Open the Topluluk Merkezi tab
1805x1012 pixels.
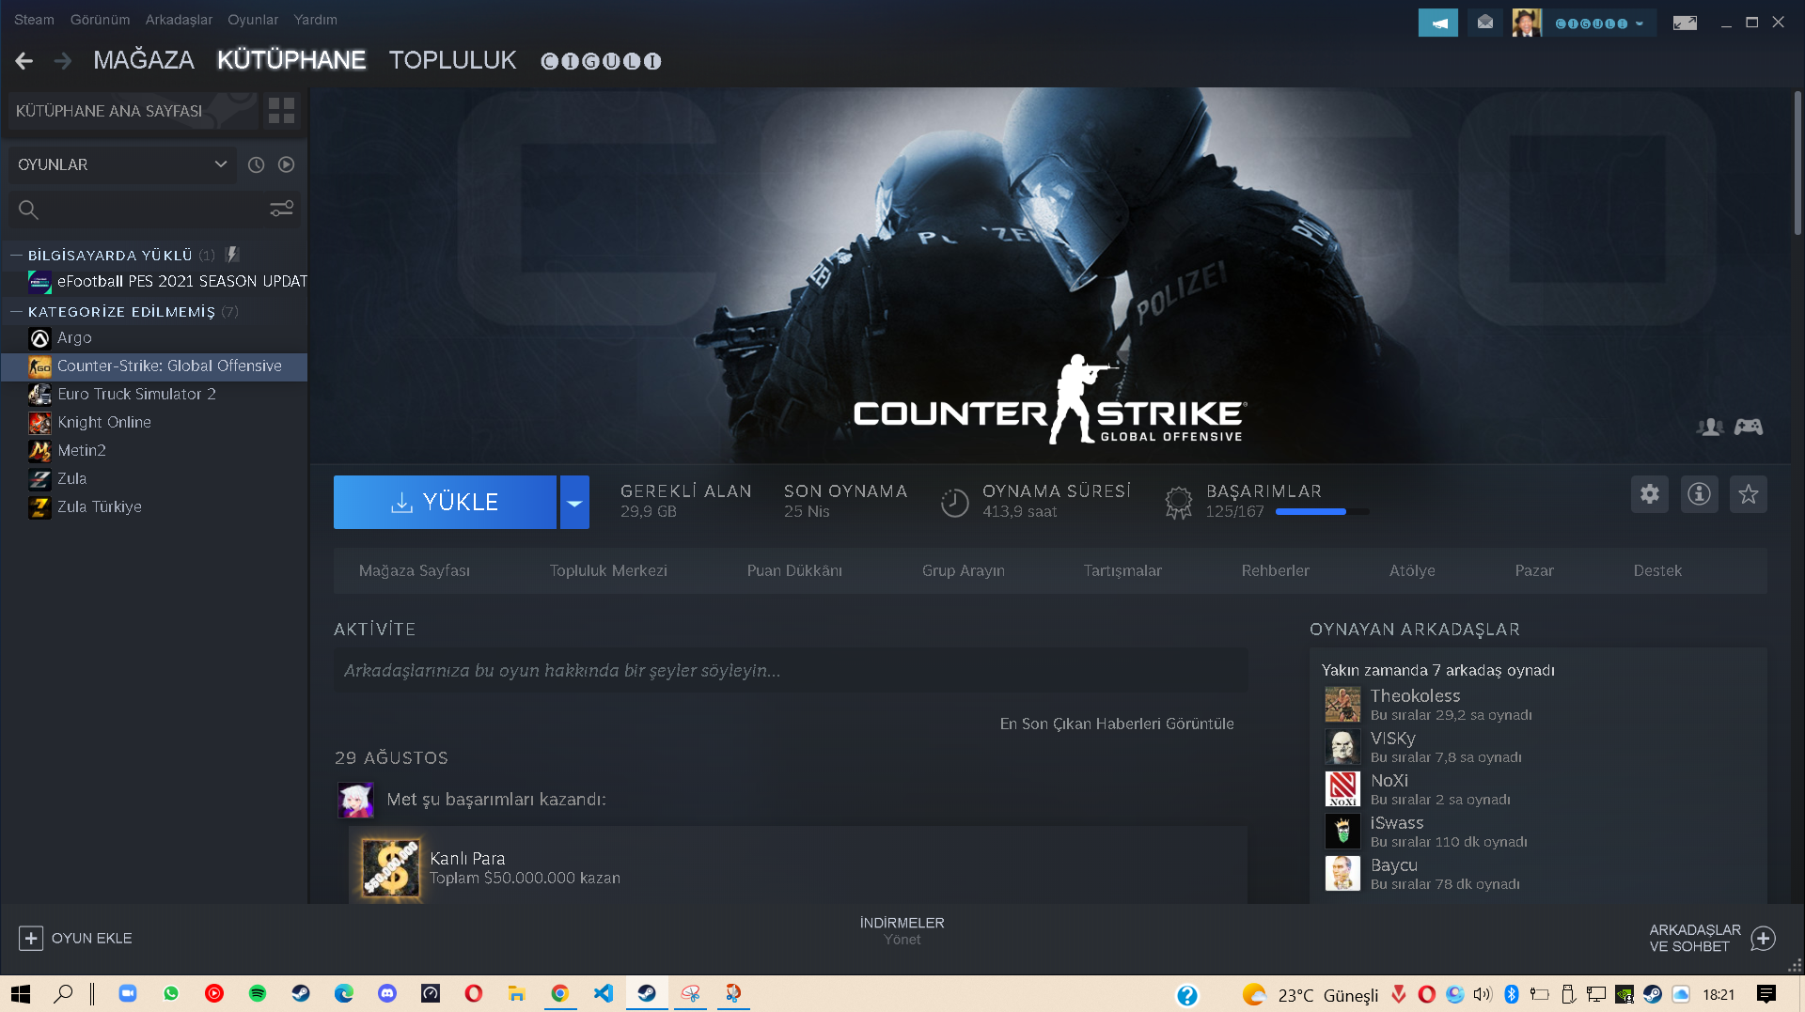(608, 570)
